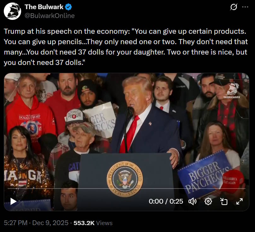Click the video timecode 0:00 / 0:25
The width and height of the screenshot is (255, 232).
coord(166,201)
